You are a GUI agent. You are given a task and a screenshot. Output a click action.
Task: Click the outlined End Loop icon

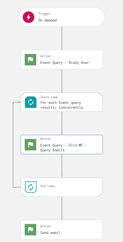31,187
